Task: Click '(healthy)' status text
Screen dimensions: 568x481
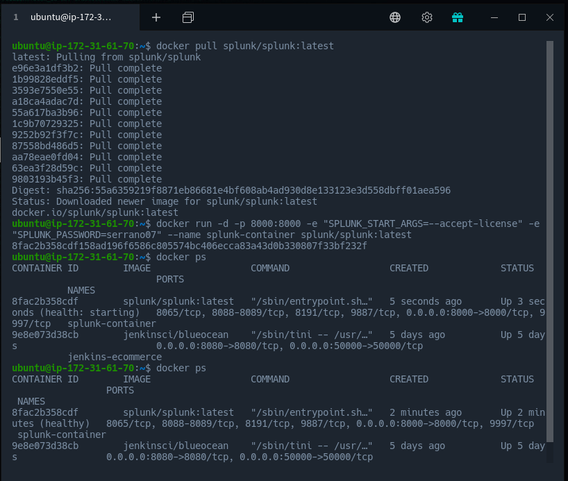Action: coord(65,424)
